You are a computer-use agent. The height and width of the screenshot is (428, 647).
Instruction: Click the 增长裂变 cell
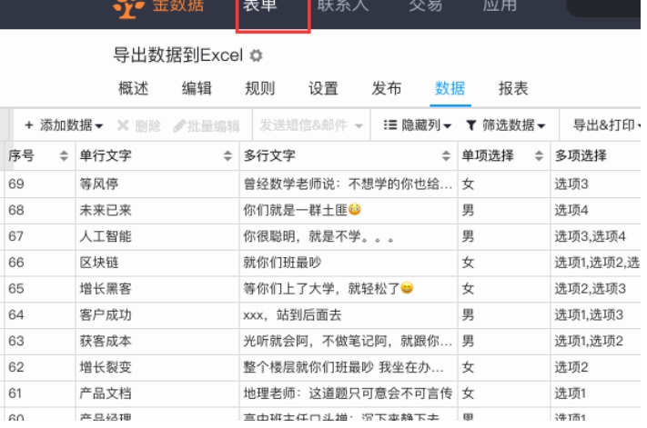[x=157, y=367]
